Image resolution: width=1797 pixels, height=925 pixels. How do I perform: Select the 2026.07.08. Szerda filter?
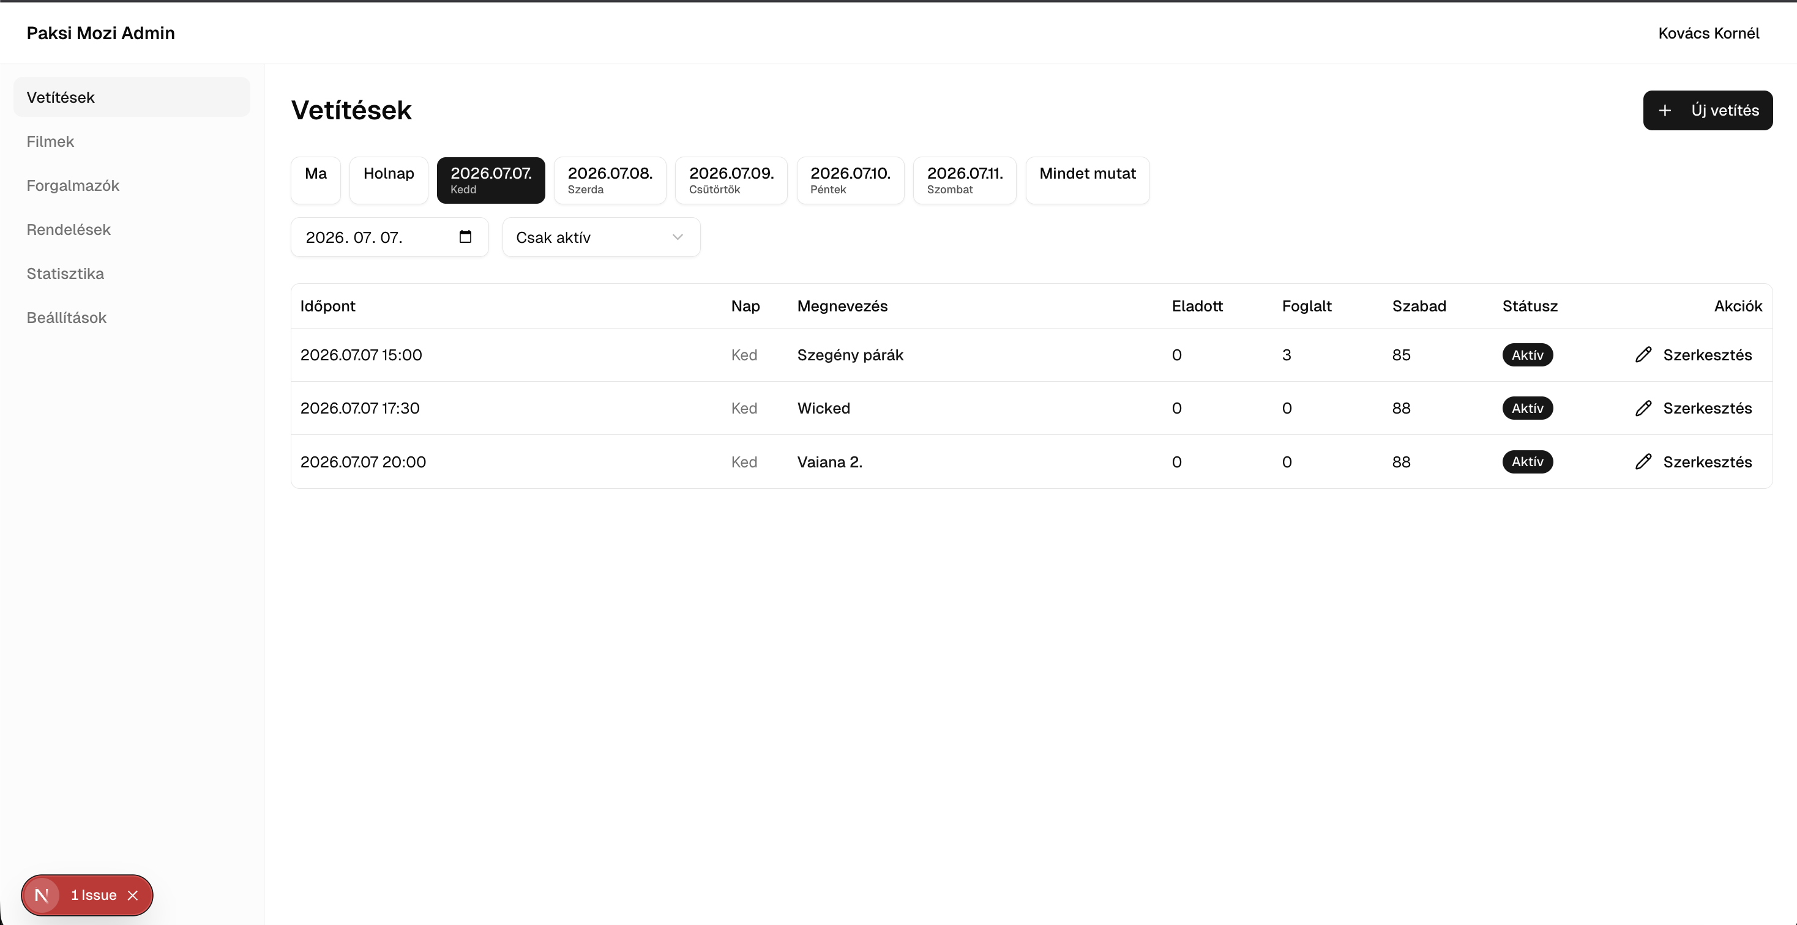610,180
